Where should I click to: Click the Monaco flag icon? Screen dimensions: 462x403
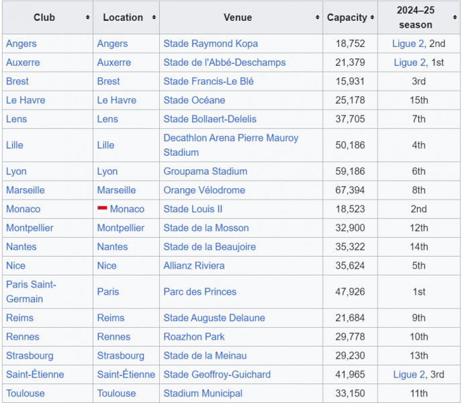[102, 209]
